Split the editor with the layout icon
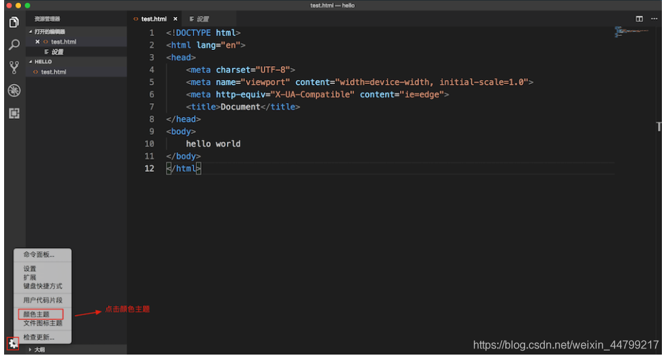The width and height of the screenshot is (666, 358). pos(639,18)
